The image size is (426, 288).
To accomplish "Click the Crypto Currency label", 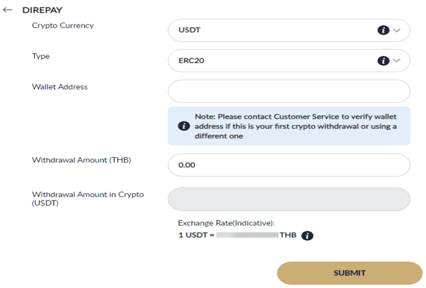I will point(62,26).
